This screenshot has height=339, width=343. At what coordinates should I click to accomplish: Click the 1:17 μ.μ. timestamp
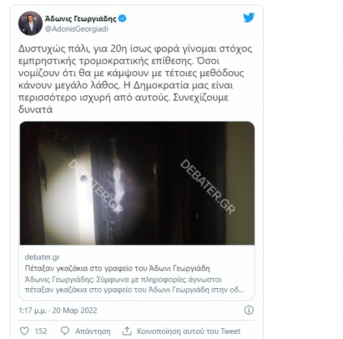(x=32, y=310)
